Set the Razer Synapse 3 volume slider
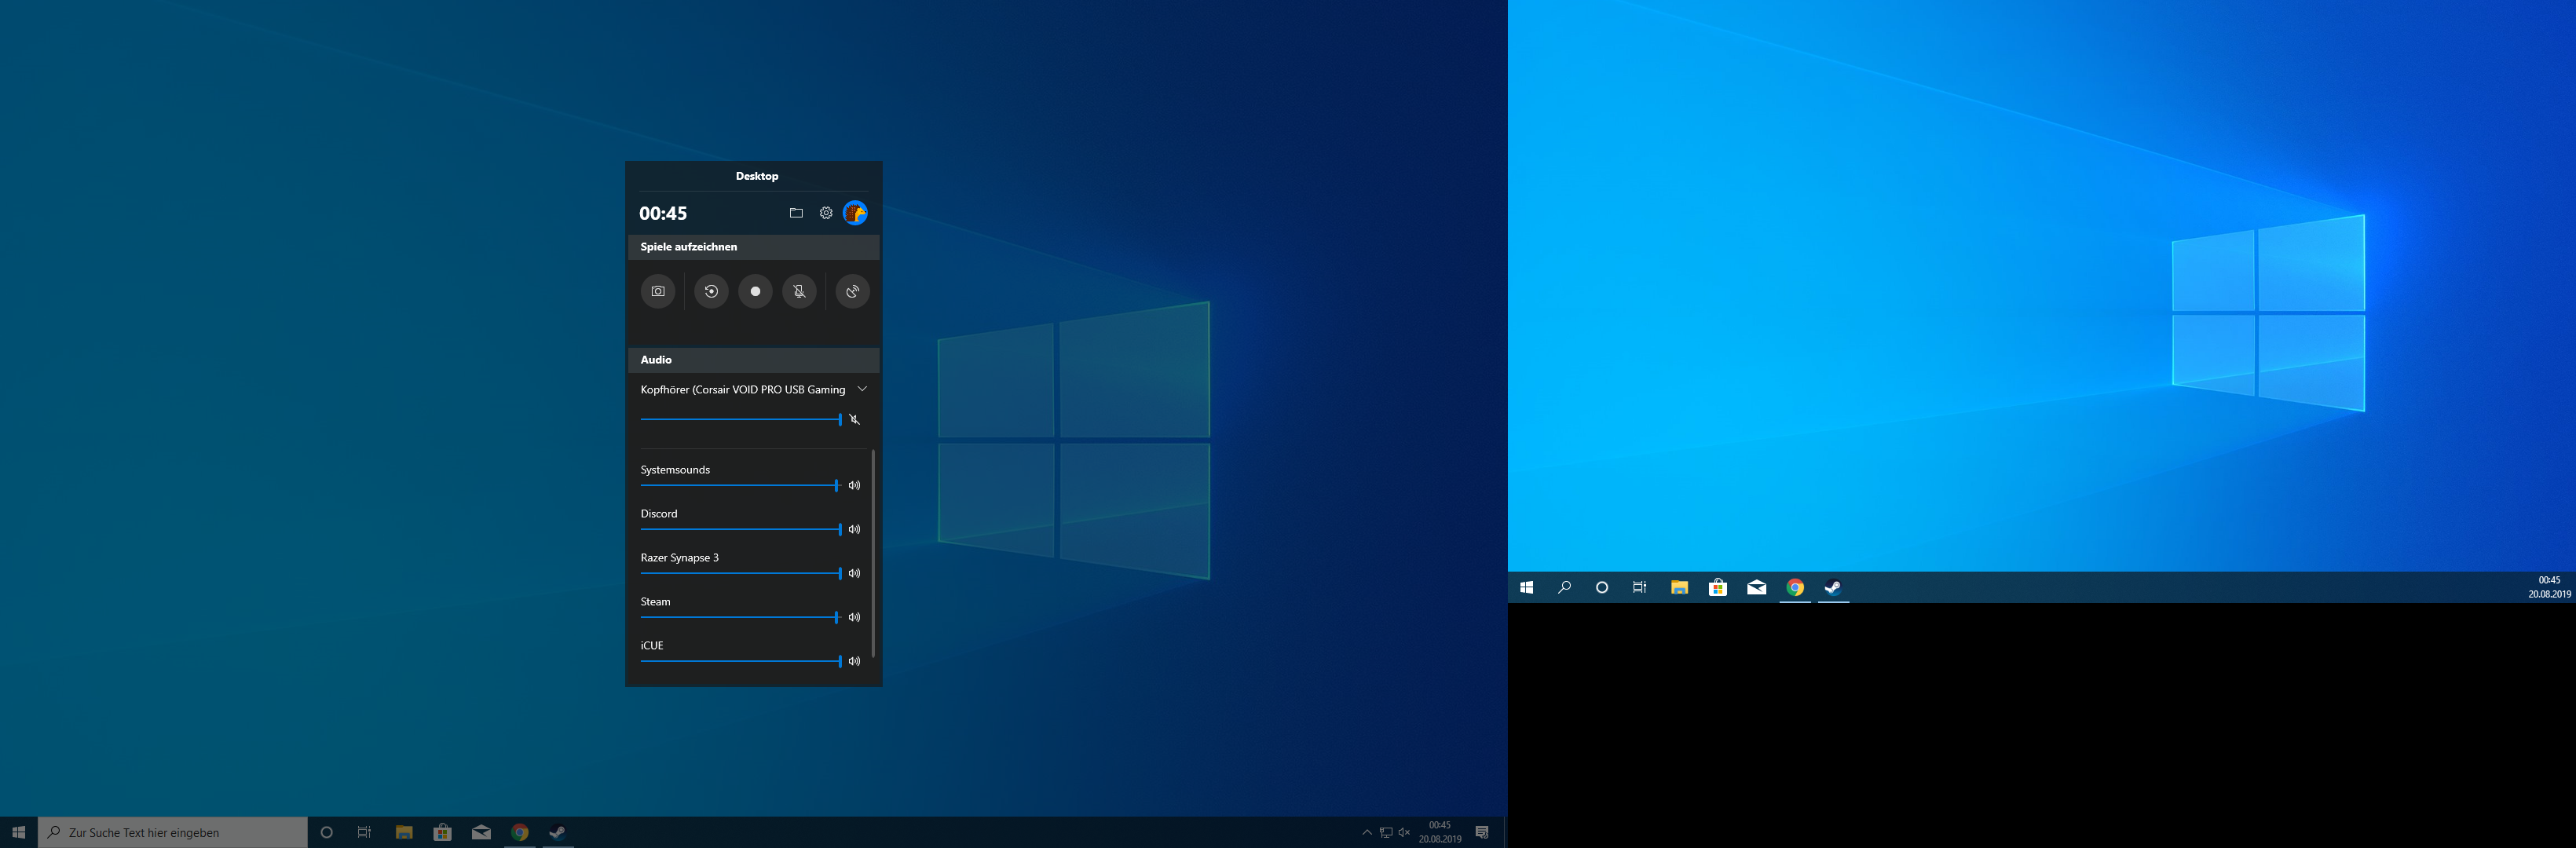The width and height of the screenshot is (2576, 848). pyautogui.click(x=741, y=573)
